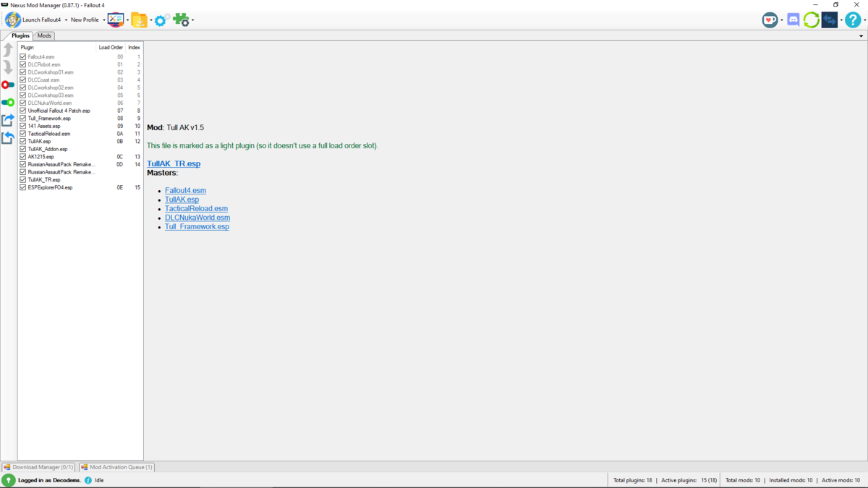Open the Tull_Framework.esp link under Masters
This screenshot has width=868, height=488.
coord(197,227)
